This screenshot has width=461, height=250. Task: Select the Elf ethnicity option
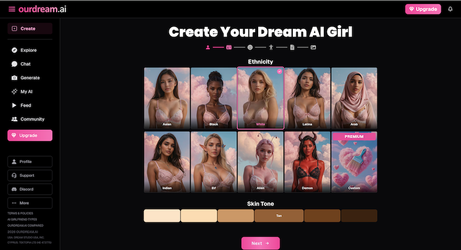click(x=214, y=162)
